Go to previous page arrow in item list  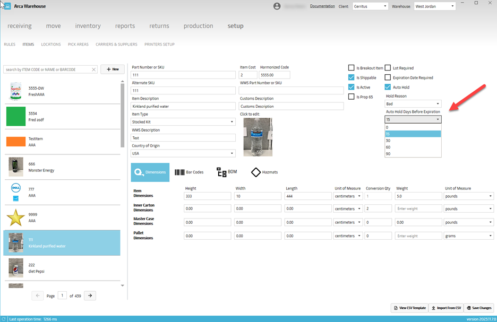pyautogui.click(x=38, y=295)
